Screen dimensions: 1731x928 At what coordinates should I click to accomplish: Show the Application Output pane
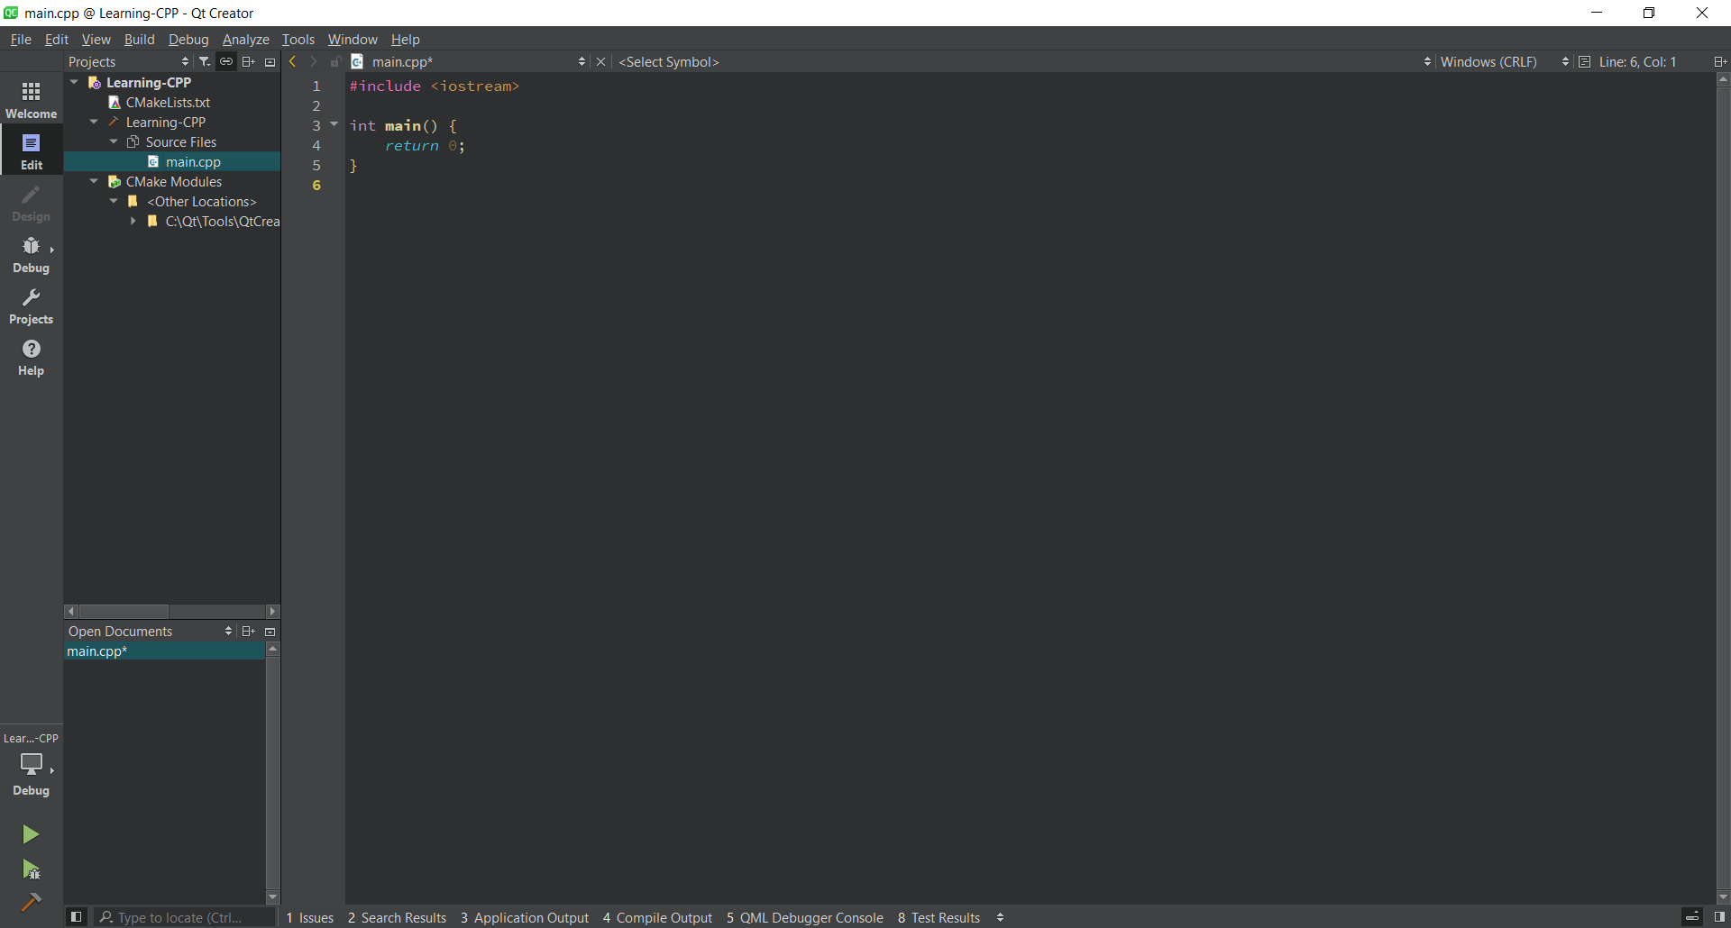click(x=525, y=917)
